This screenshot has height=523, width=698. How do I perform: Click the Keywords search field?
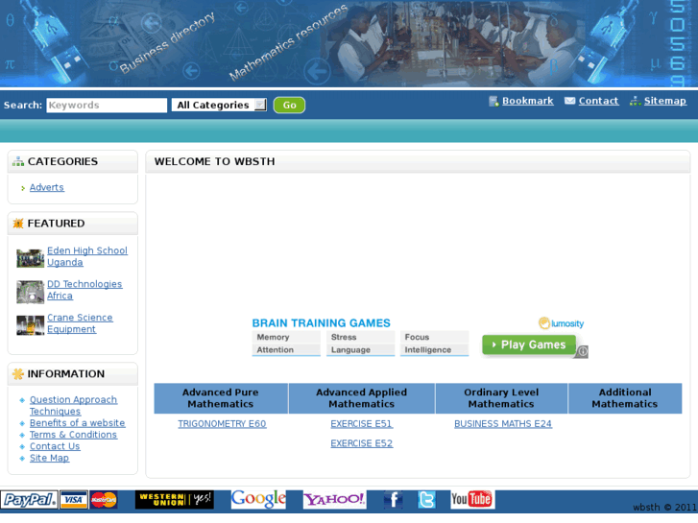point(107,105)
